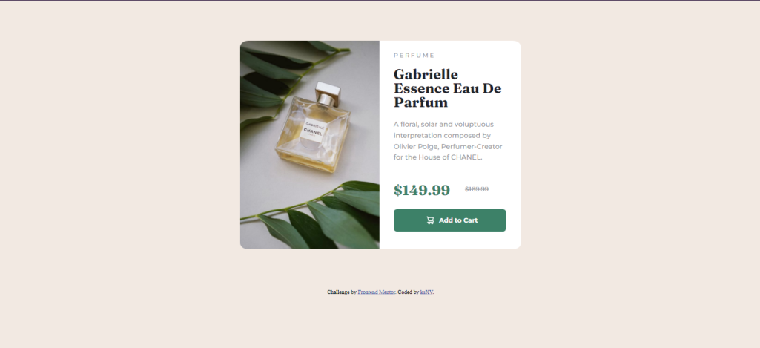Open the kxXV coder profile link
Viewport: 760px width, 348px height.
click(426, 292)
